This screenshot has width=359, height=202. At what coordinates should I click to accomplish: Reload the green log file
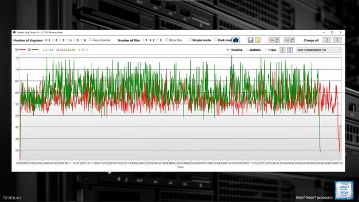click(x=289, y=41)
